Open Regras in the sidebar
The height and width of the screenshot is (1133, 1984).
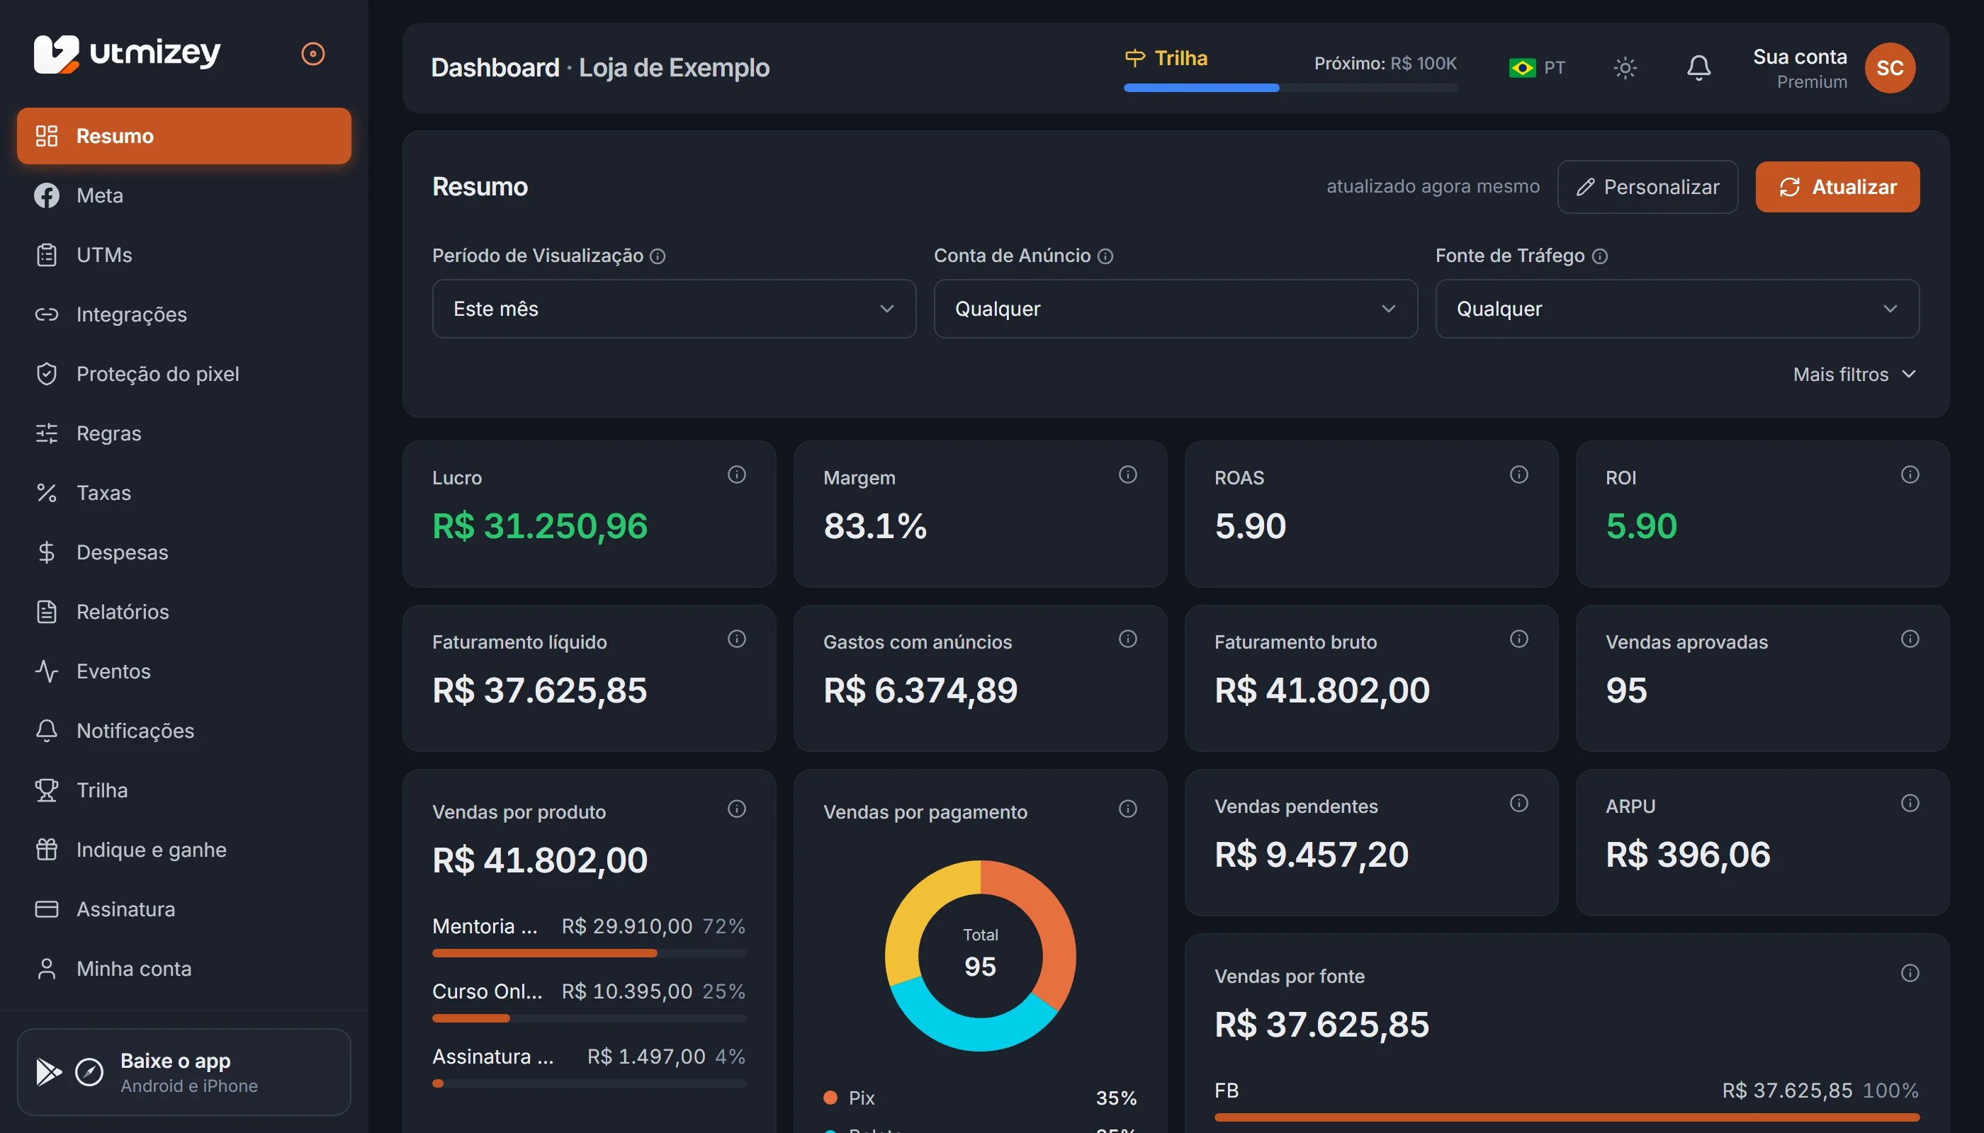184,433
